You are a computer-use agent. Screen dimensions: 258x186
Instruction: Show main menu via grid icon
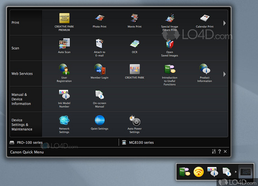click(245, 172)
